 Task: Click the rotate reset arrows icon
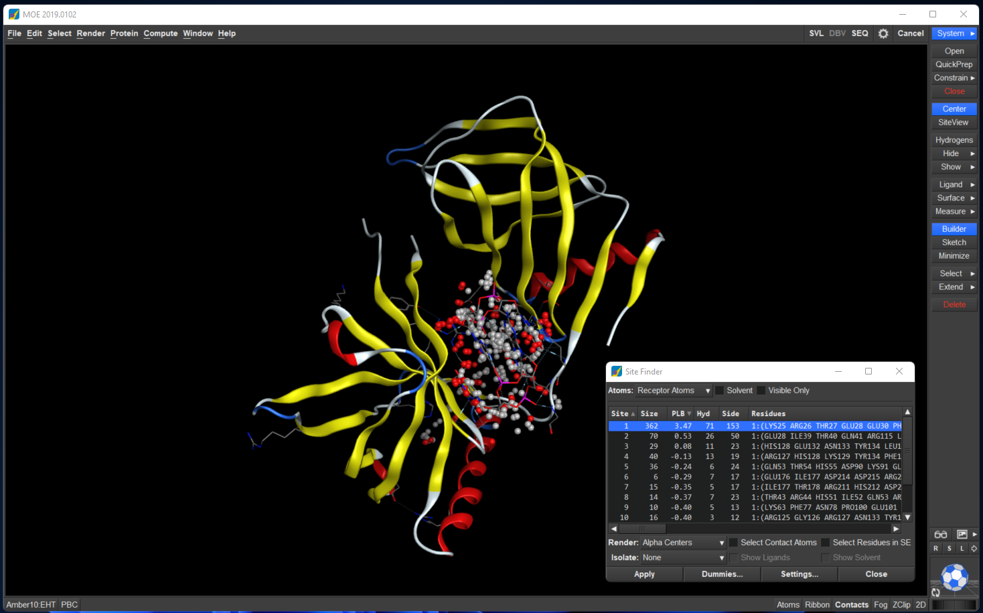coord(936,592)
